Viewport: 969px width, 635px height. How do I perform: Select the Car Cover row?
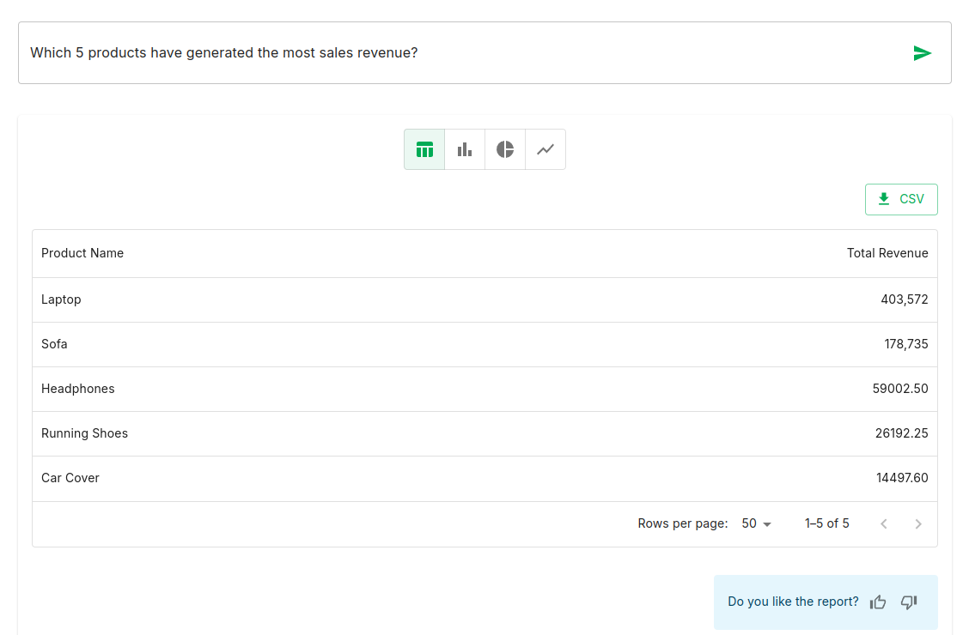484,478
